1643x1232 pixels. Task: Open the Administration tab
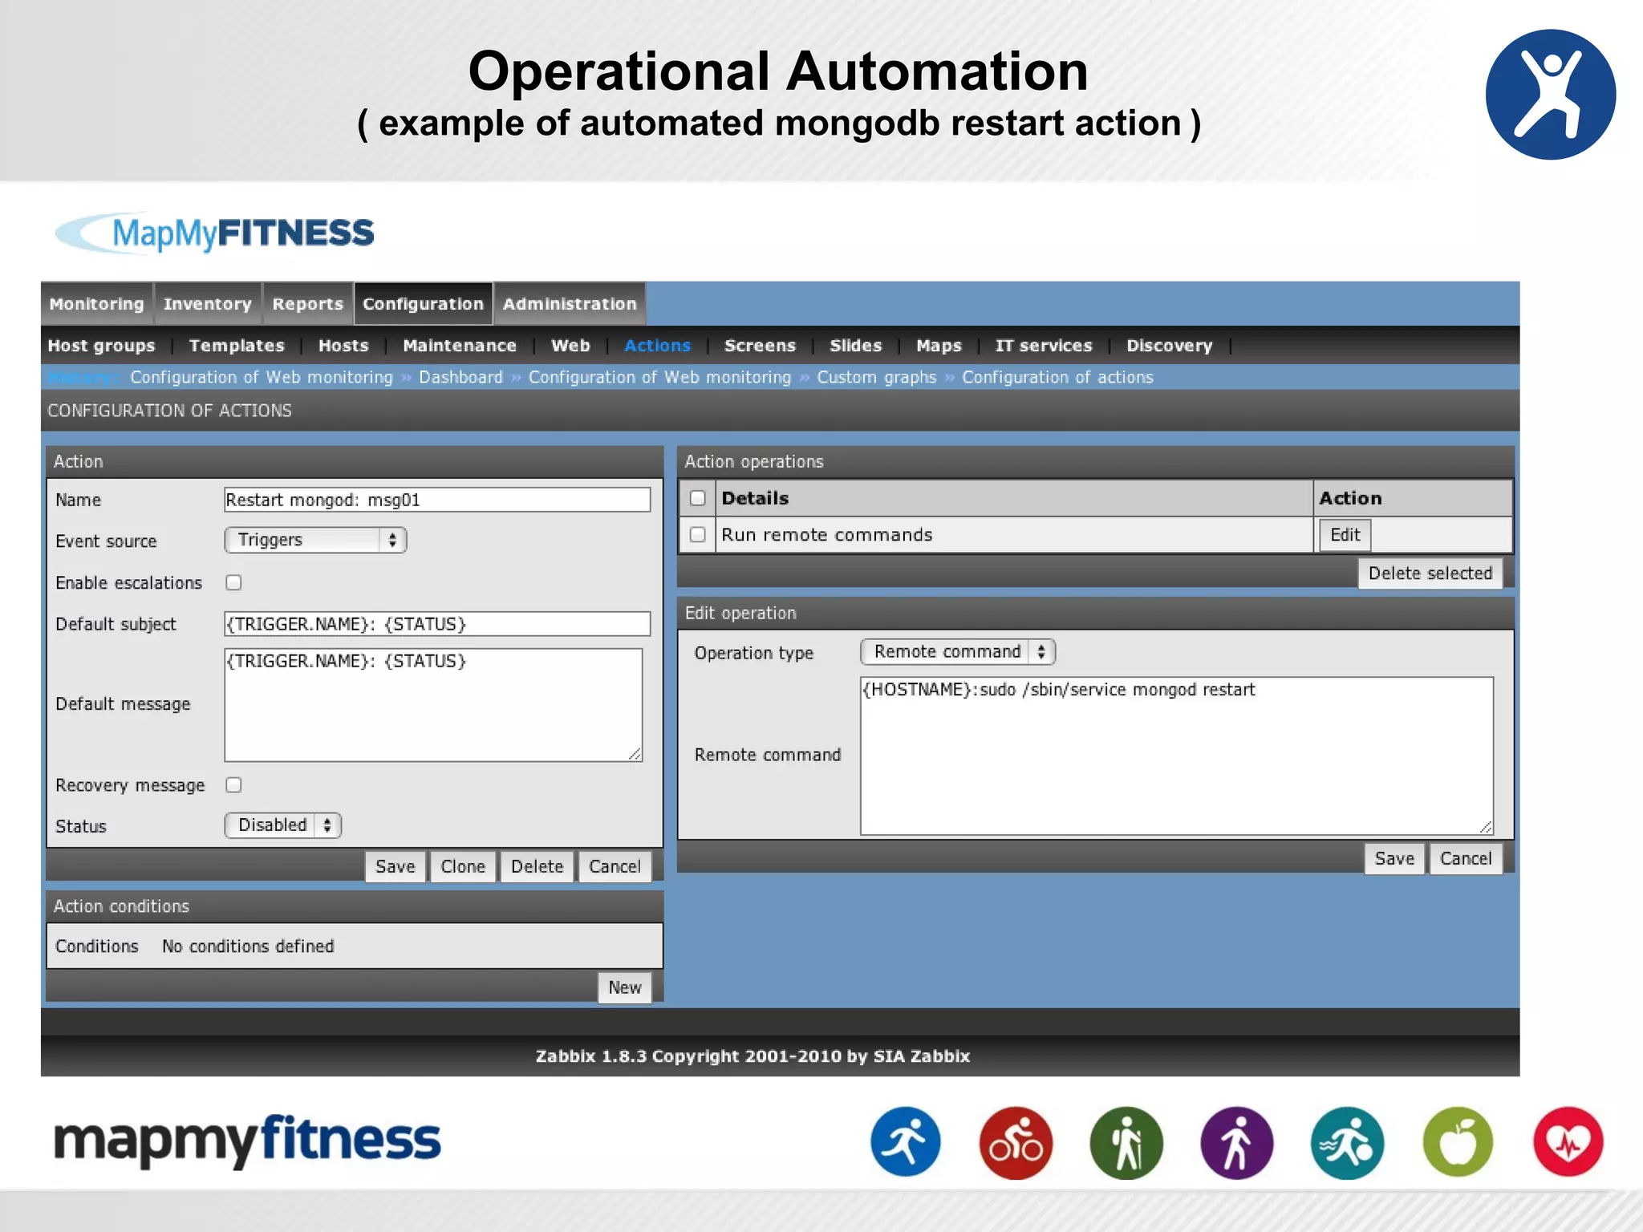coord(570,304)
